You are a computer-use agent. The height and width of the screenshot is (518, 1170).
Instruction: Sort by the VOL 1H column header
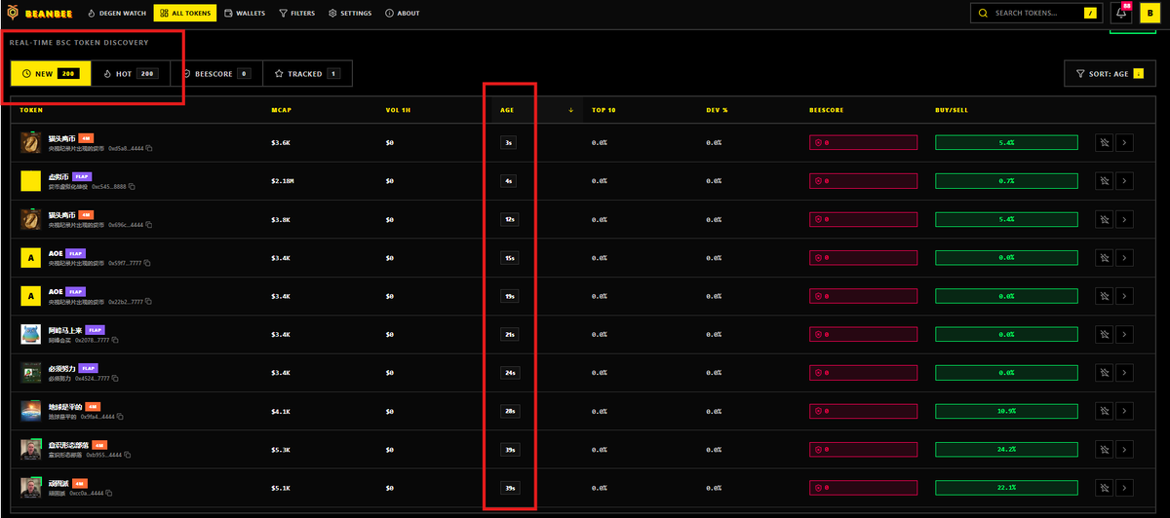398,110
